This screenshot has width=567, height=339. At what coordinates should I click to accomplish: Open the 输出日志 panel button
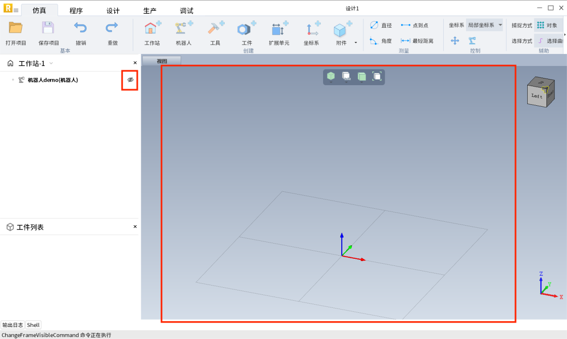point(13,325)
